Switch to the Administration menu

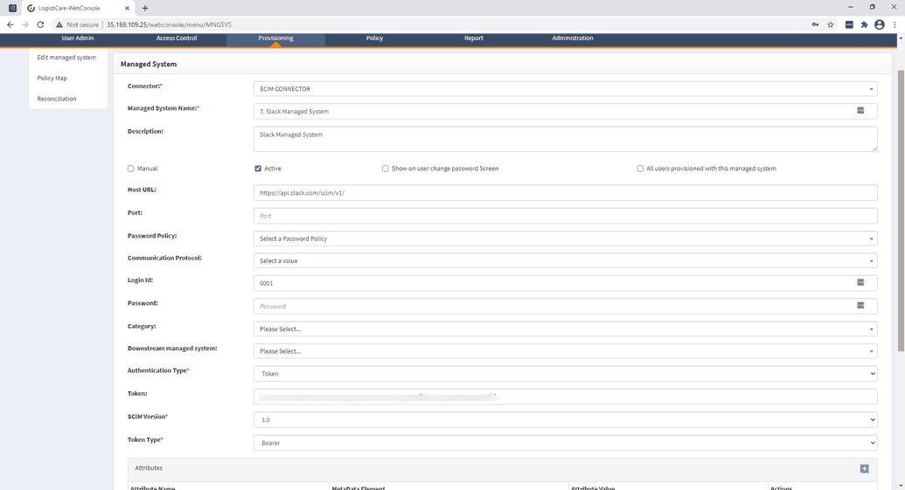click(572, 38)
